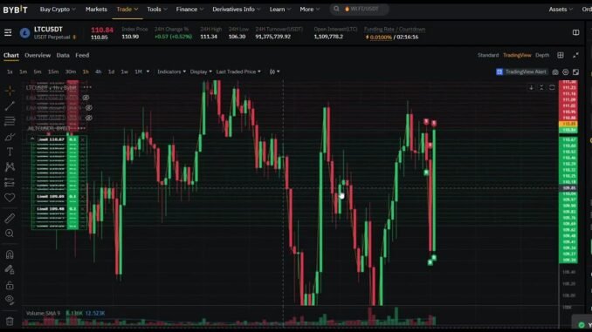This screenshot has height=332, width=592.
Task: Select the crosshair cursor tool
Action: tap(10, 90)
